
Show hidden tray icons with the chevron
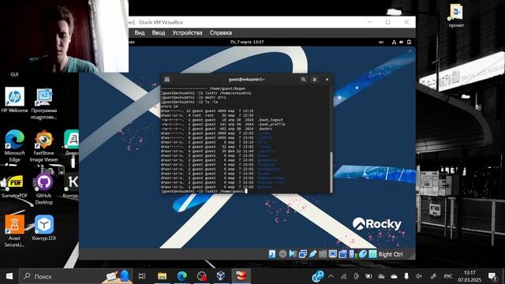tap(331, 276)
